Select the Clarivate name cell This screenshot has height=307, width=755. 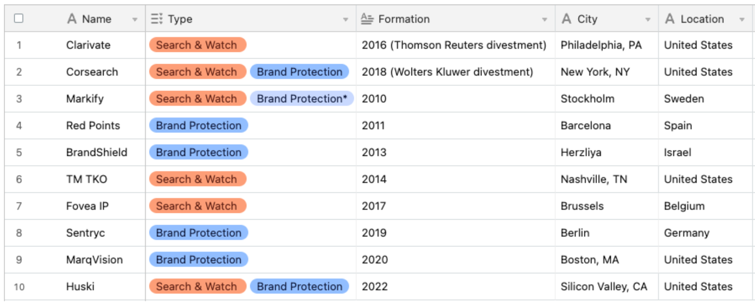coord(88,45)
